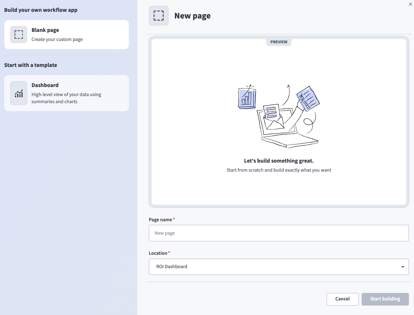
Task: Select the Dashboard template card
Action: (x=67, y=93)
